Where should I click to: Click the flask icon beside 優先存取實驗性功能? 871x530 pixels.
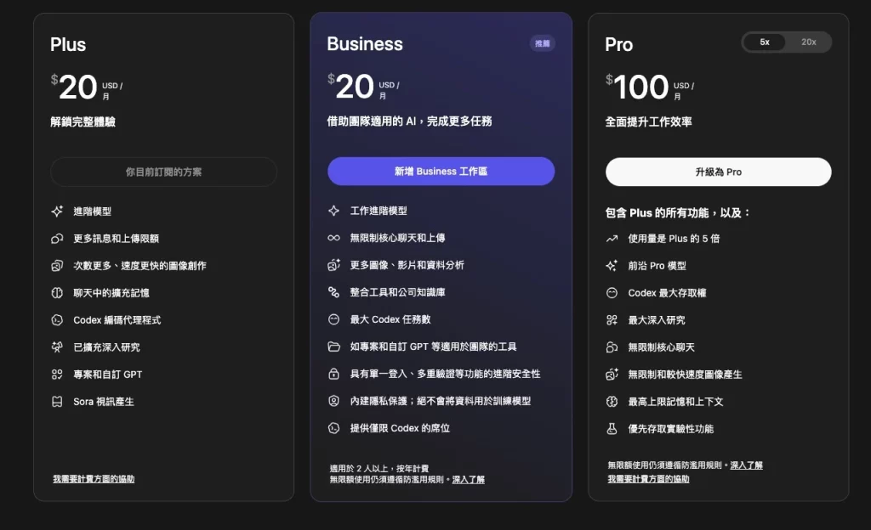[x=612, y=429]
